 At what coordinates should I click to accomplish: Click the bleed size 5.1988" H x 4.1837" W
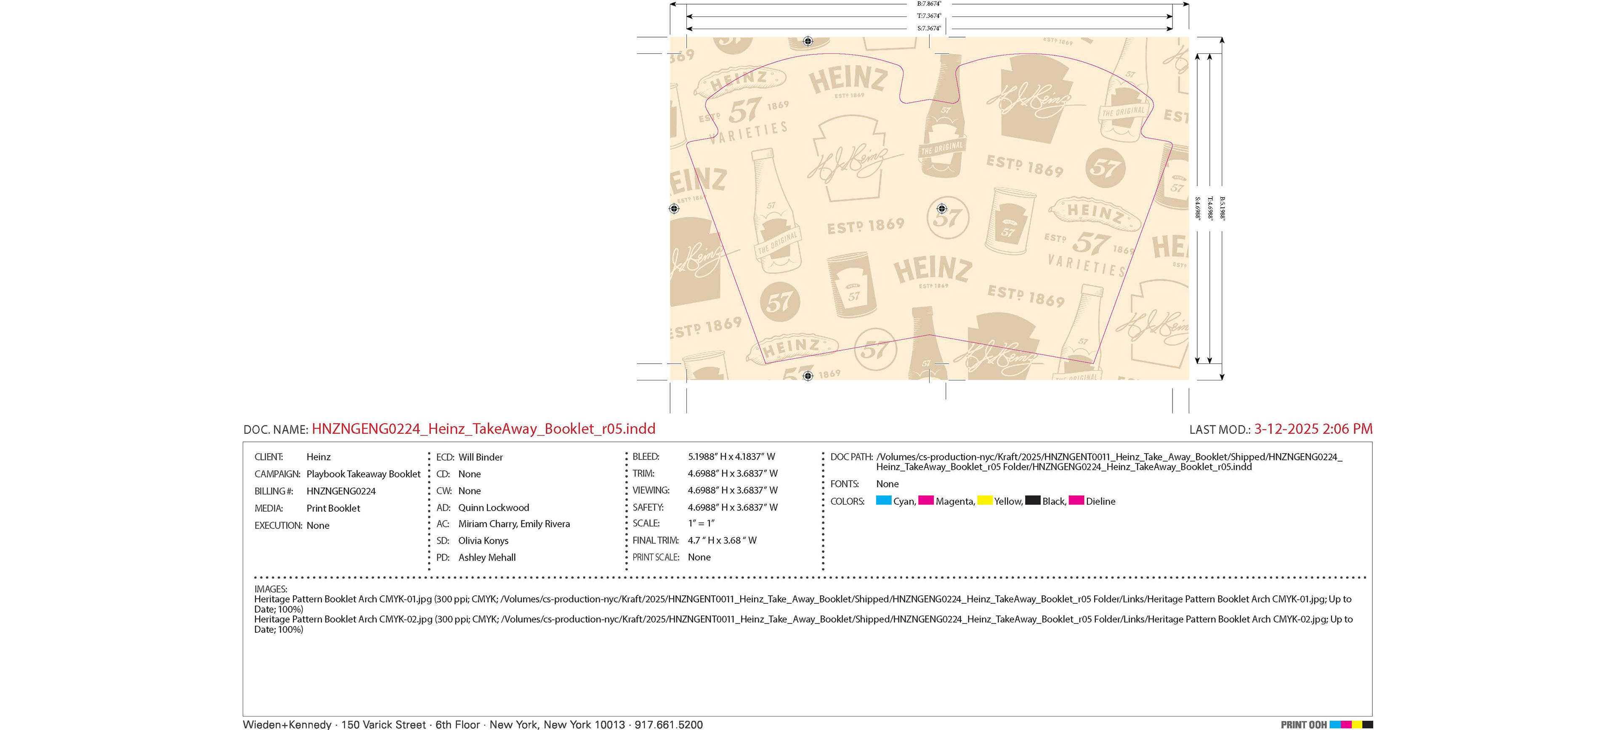731,457
